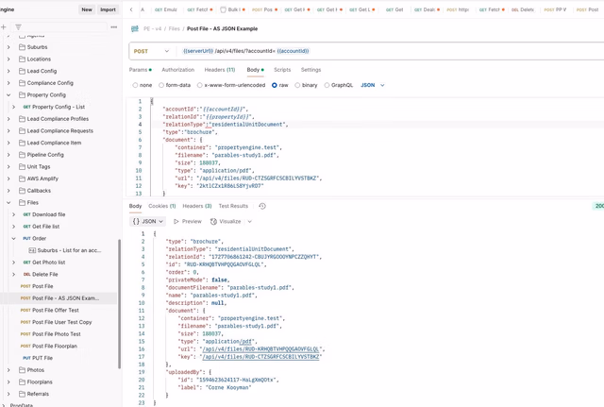
Task: Expand the Photos folder in sidebar
Action: (9, 370)
